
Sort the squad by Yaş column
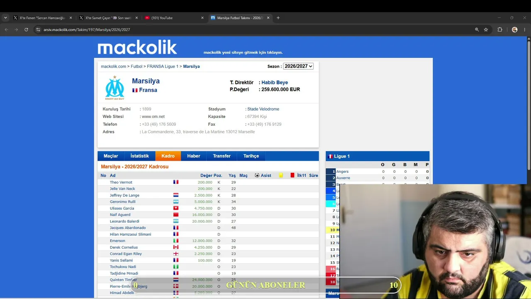pos(232,176)
